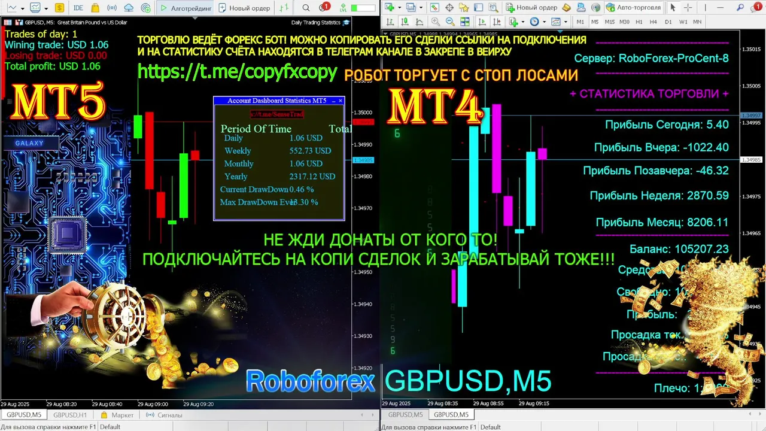Click Новый ордер in the MT4 toolbar
The height and width of the screenshot is (431, 766).
531,7
